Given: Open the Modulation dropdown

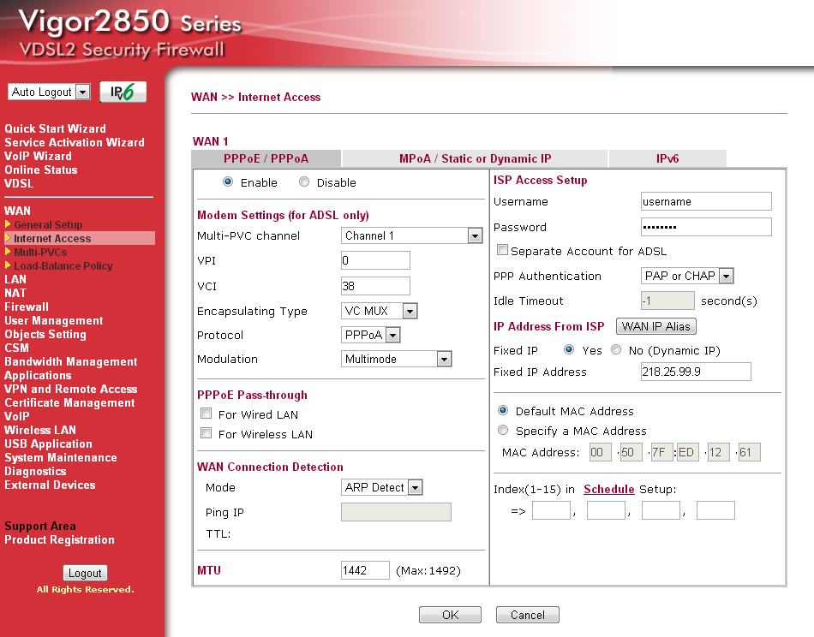Looking at the screenshot, I should [x=446, y=358].
